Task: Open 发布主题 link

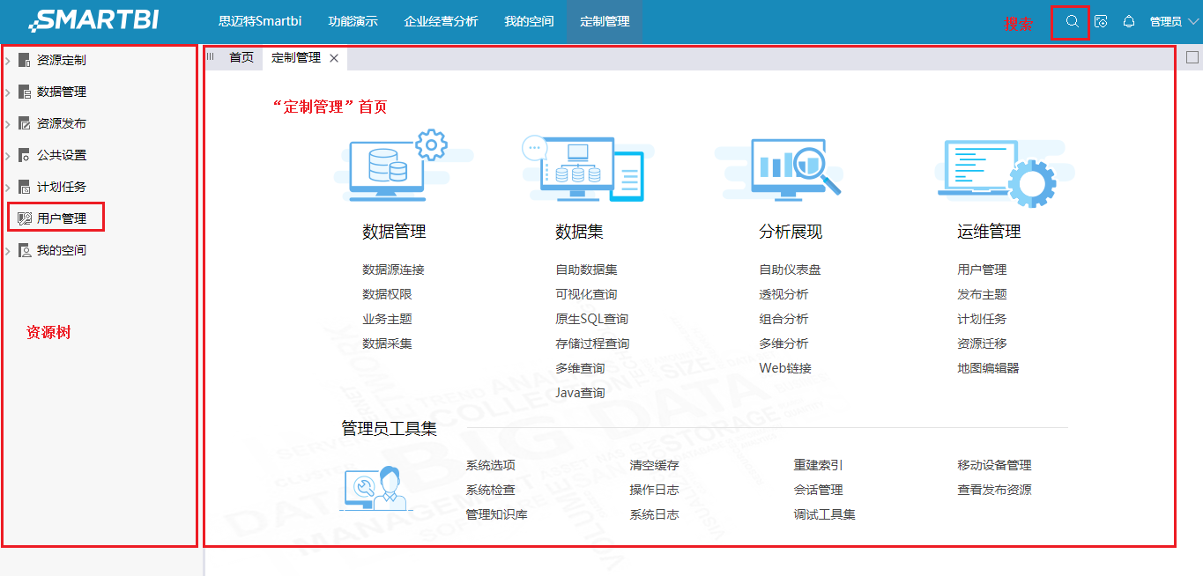Action: coord(982,294)
